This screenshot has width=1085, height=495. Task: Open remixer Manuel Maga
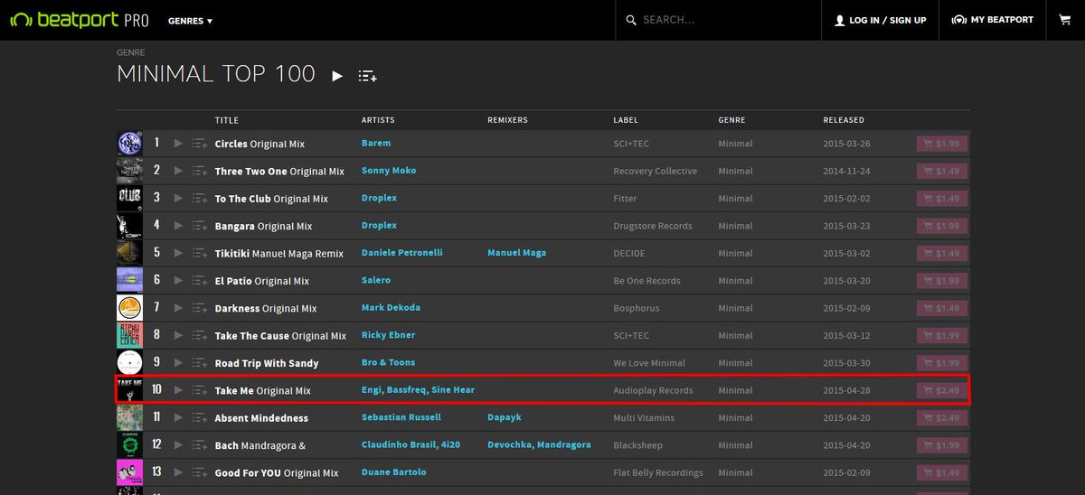(x=516, y=253)
